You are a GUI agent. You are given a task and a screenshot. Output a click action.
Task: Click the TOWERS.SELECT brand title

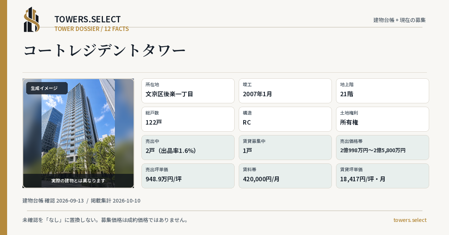pyautogui.click(x=88, y=19)
